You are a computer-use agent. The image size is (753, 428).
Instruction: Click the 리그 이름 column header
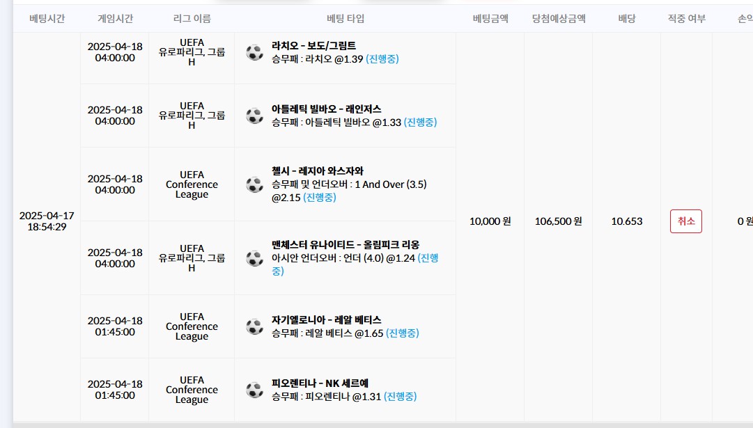tap(192, 19)
